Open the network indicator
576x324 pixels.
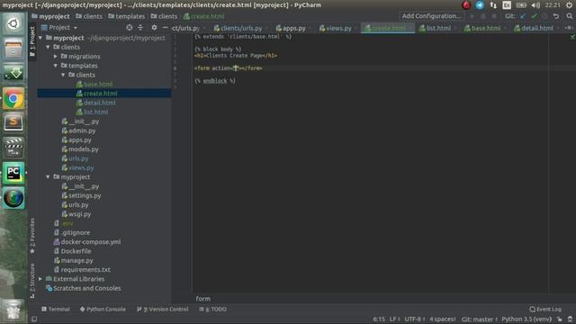493,4
